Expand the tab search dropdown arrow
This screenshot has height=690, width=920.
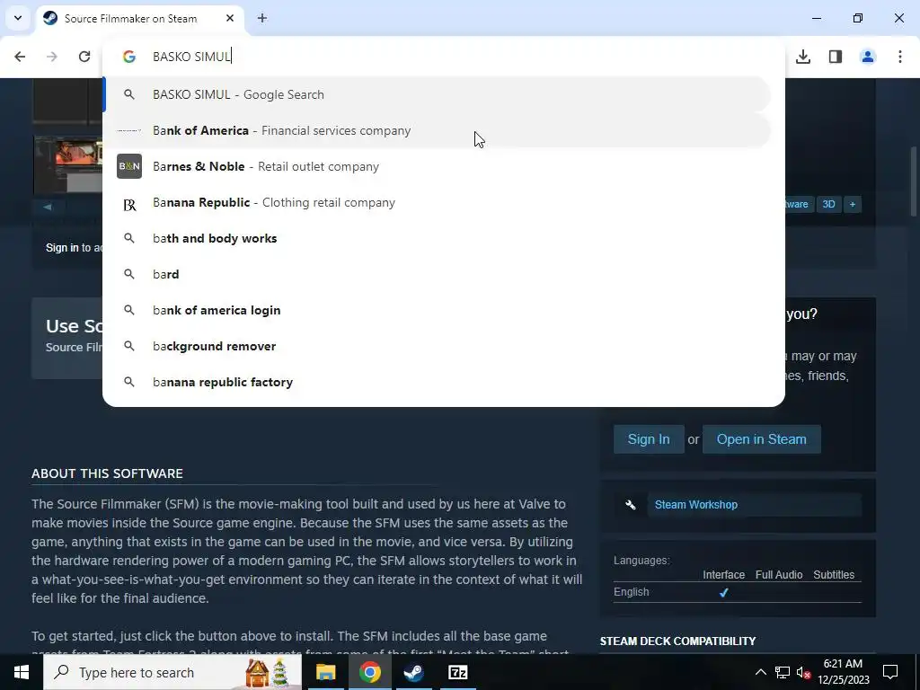click(18, 18)
